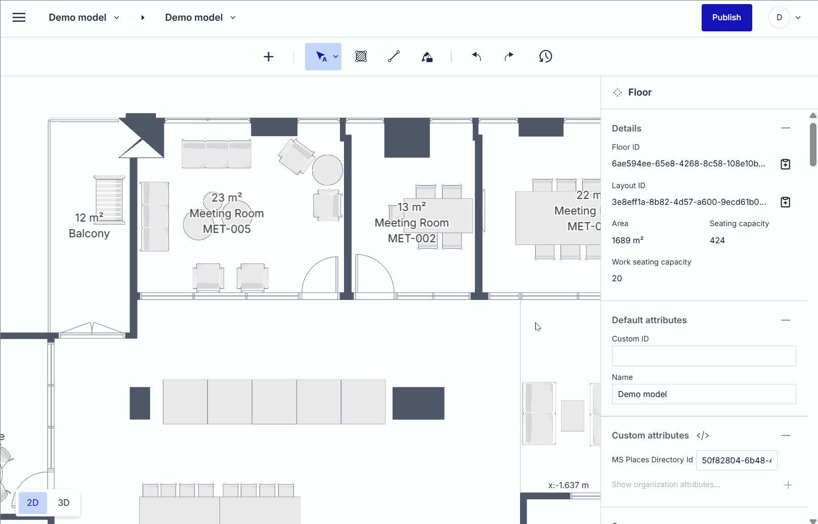Collapse the Details section
Viewport: 818px width, 524px height.
(x=786, y=128)
